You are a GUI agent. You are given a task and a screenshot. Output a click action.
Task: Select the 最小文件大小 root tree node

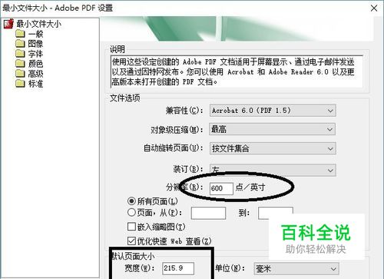[x=39, y=24]
